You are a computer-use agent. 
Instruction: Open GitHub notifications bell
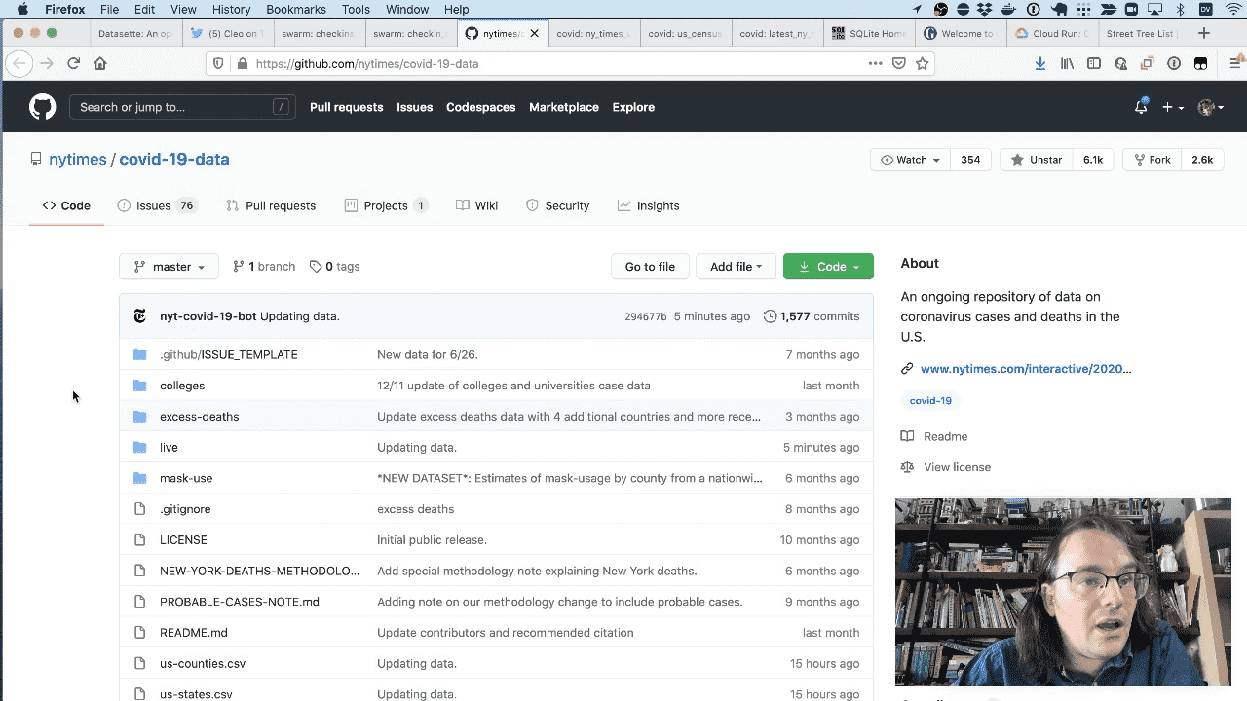[x=1141, y=107]
